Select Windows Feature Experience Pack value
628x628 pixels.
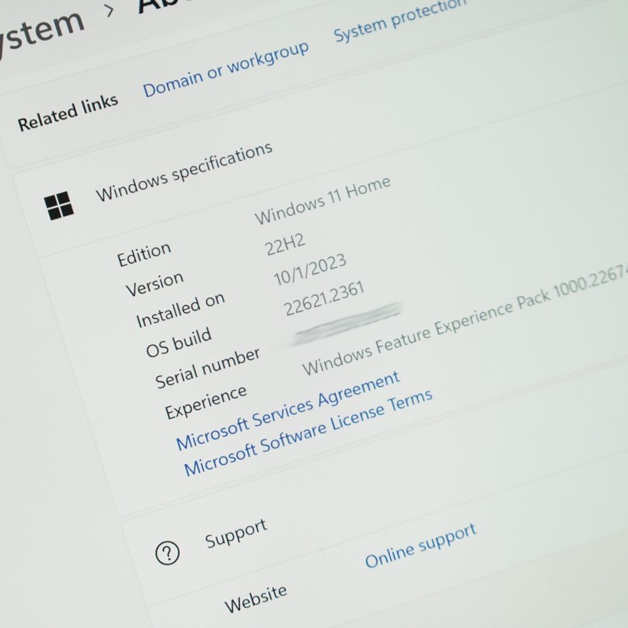[x=465, y=320]
